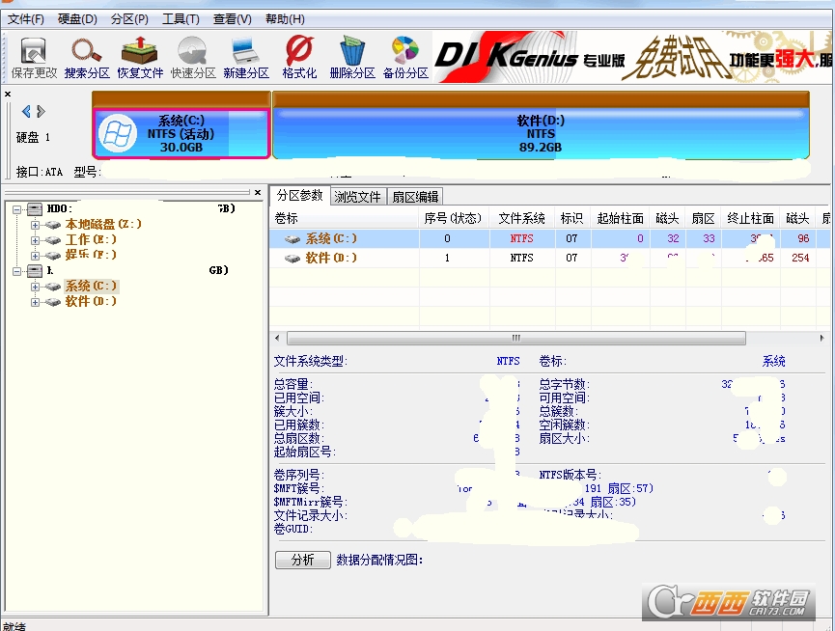The height and width of the screenshot is (631, 835).
Task: Expand the 本地磁盘 (Z:) tree node
Action: pyautogui.click(x=35, y=225)
